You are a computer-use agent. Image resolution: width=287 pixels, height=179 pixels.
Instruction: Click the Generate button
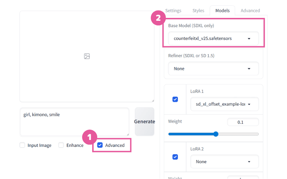point(145,121)
